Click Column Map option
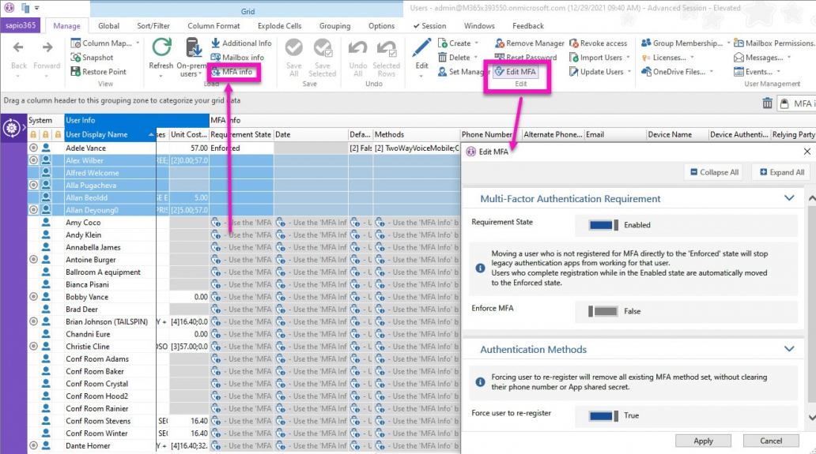The width and height of the screenshot is (816, 454). tap(105, 43)
